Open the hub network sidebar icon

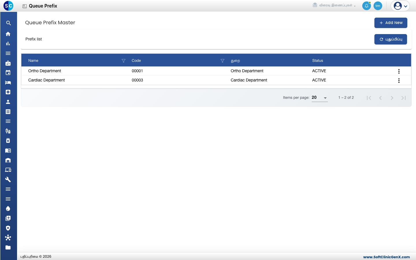coord(8,238)
